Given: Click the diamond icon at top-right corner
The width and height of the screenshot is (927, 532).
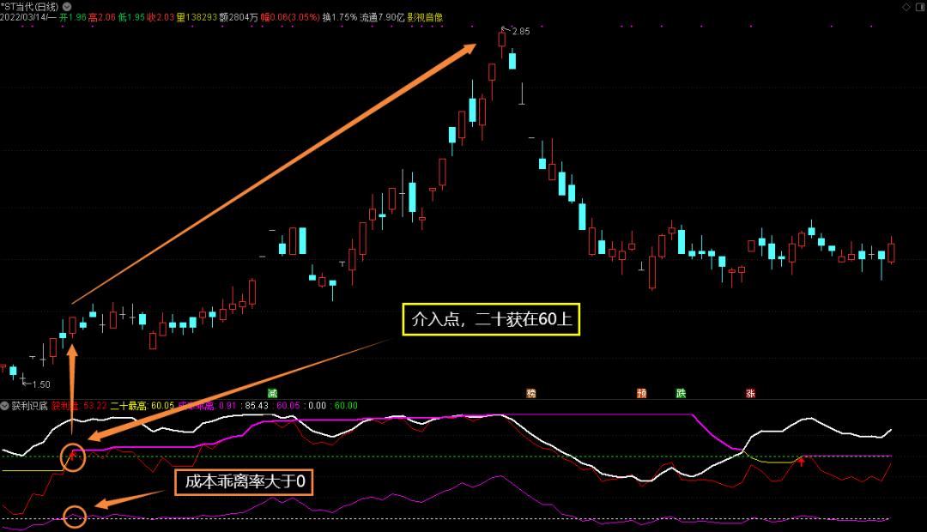Looking at the screenshot, I should (x=906, y=7).
